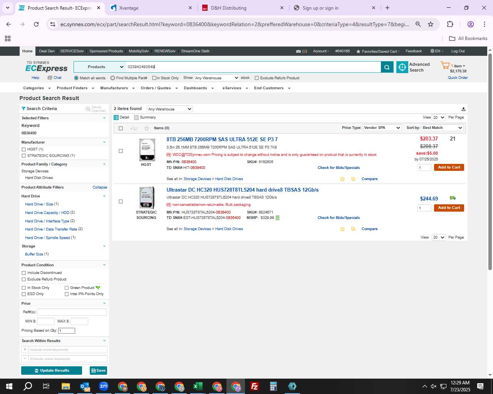493x394 pixels.
Task: Click the HGST hard drive thumbnail image
Action: pyautogui.click(x=146, y=150)
